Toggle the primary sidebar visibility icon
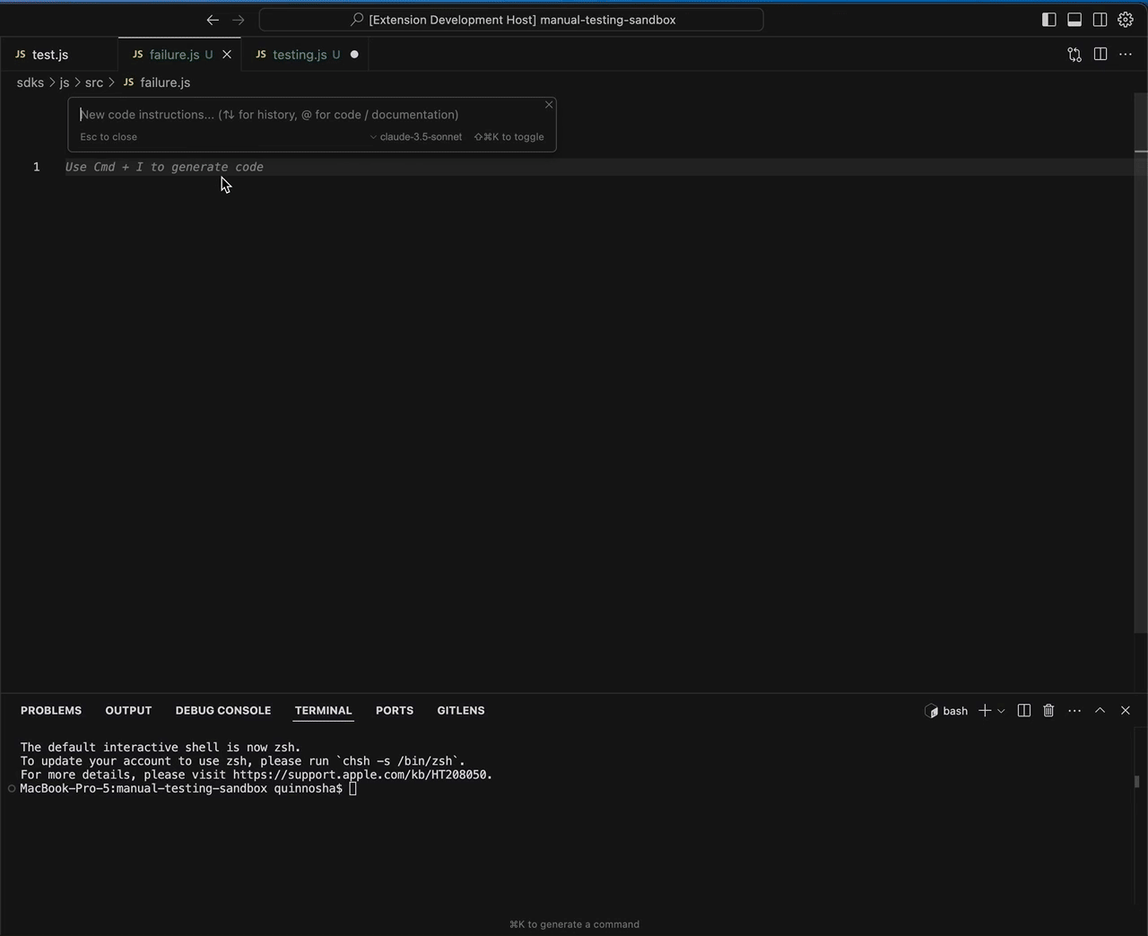1148x936 pixels. 1048,19
